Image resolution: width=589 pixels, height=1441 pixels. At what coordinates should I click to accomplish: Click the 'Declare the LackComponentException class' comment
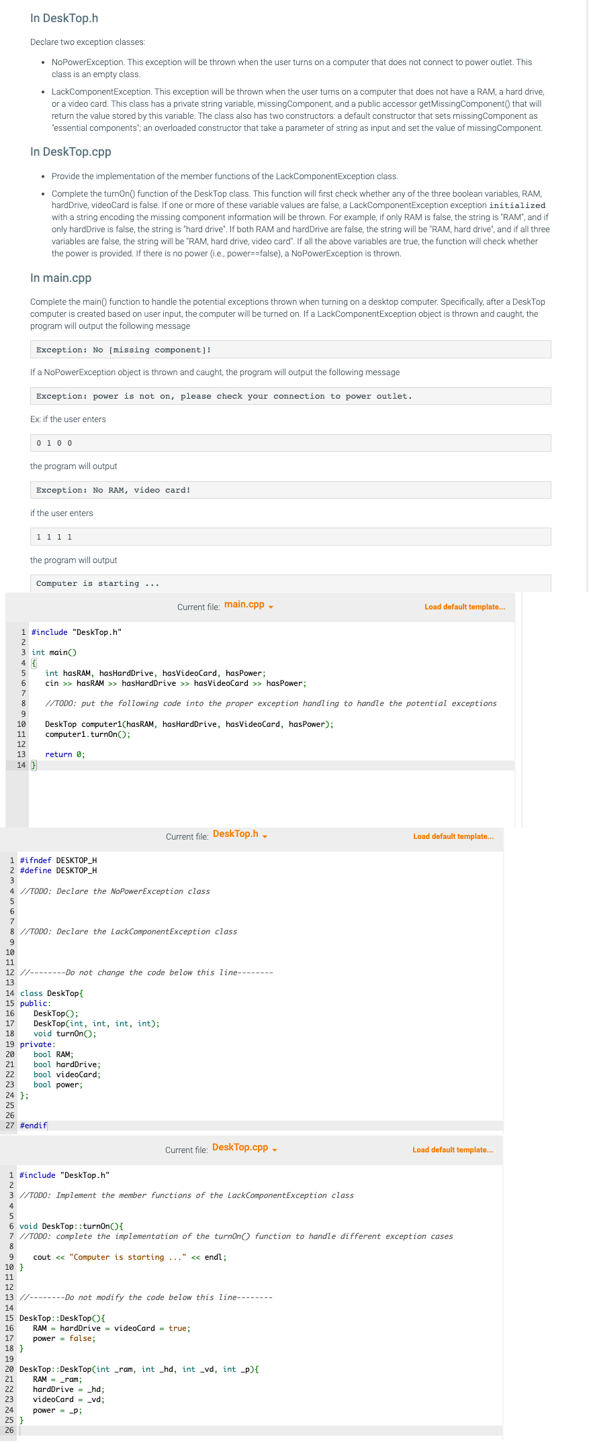128,932
